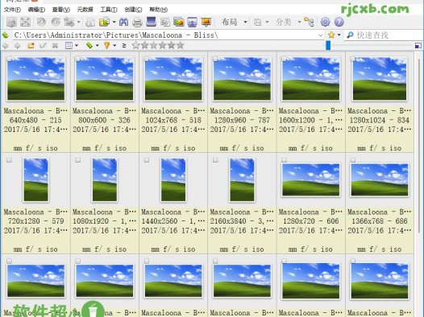Open the 工具(T) menu
This screenshot has height=317, width=424.
[109, 10]
